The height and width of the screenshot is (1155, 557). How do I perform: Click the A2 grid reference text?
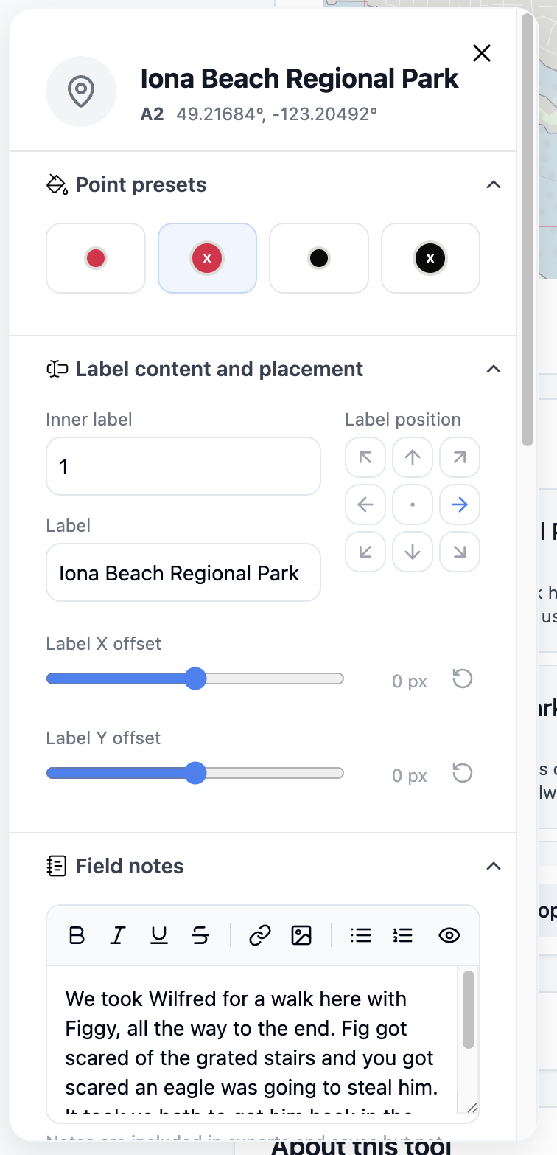coord(152,114)
